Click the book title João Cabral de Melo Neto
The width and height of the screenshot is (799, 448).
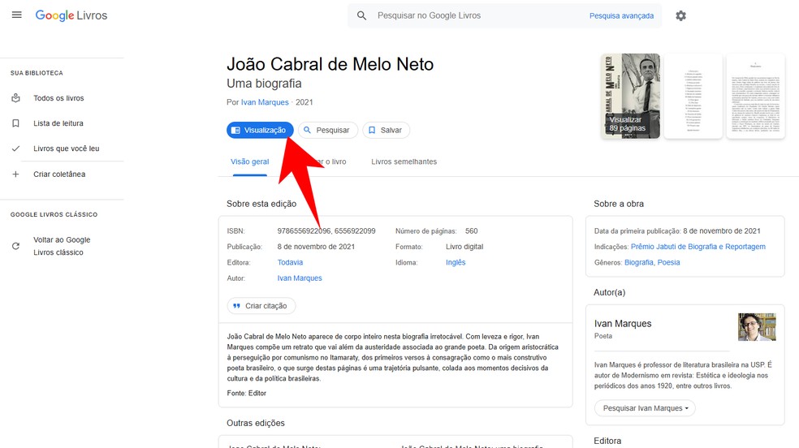330,64
